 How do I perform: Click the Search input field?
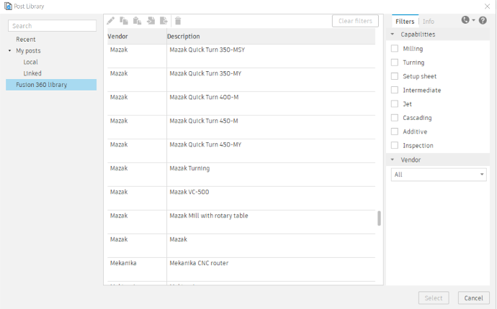point(53,26)
